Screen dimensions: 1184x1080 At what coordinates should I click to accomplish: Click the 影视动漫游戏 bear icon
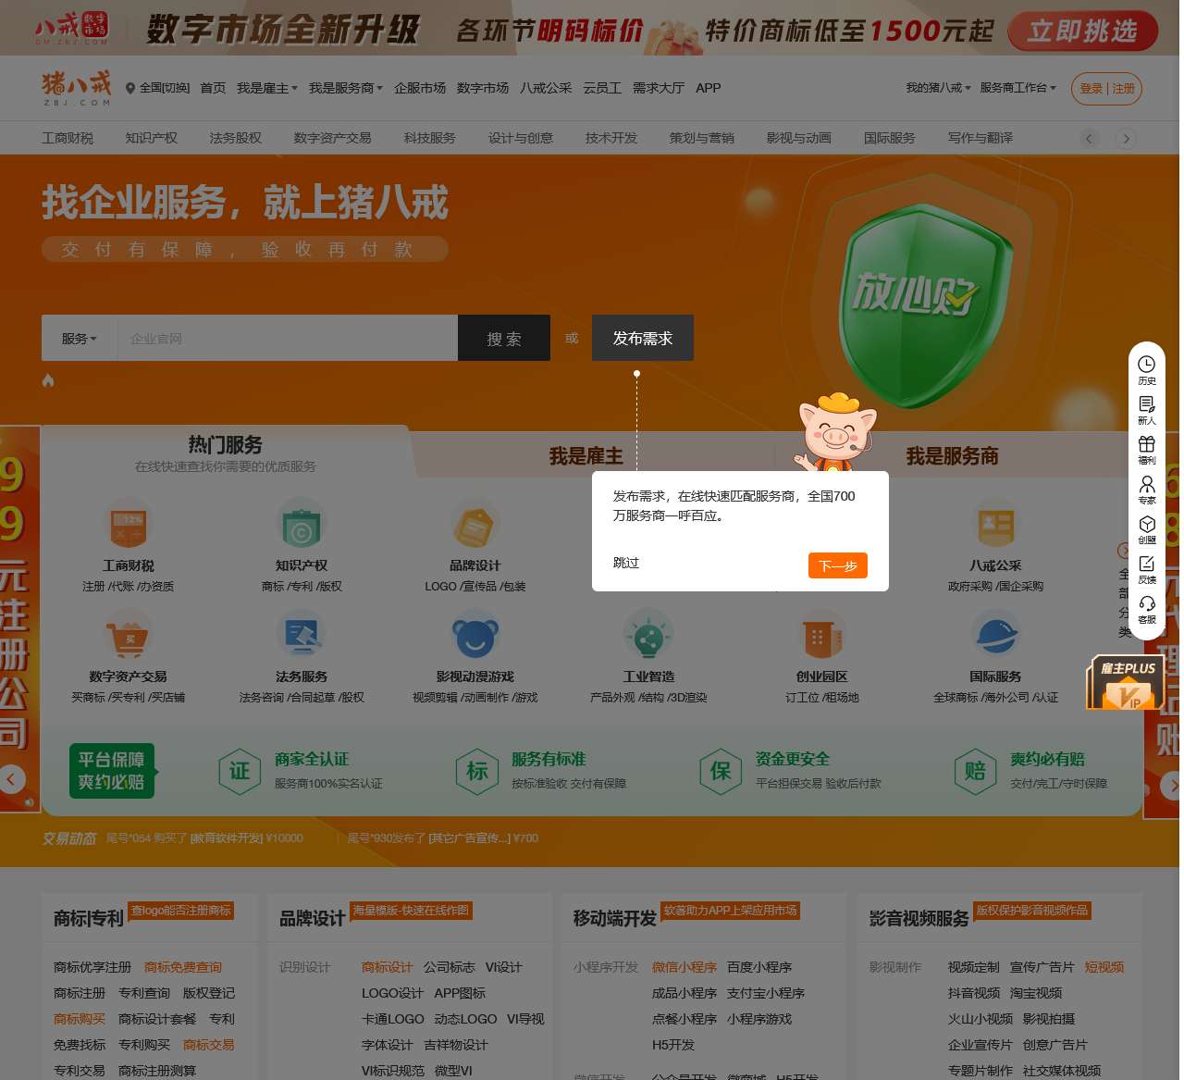pyautogui.click(x=475, y=636)
